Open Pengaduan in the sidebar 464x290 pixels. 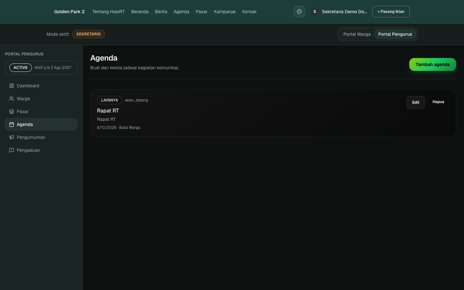(41, 150)
